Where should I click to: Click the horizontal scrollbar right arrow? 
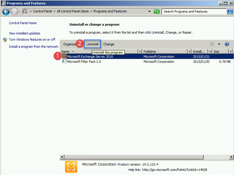231,157
